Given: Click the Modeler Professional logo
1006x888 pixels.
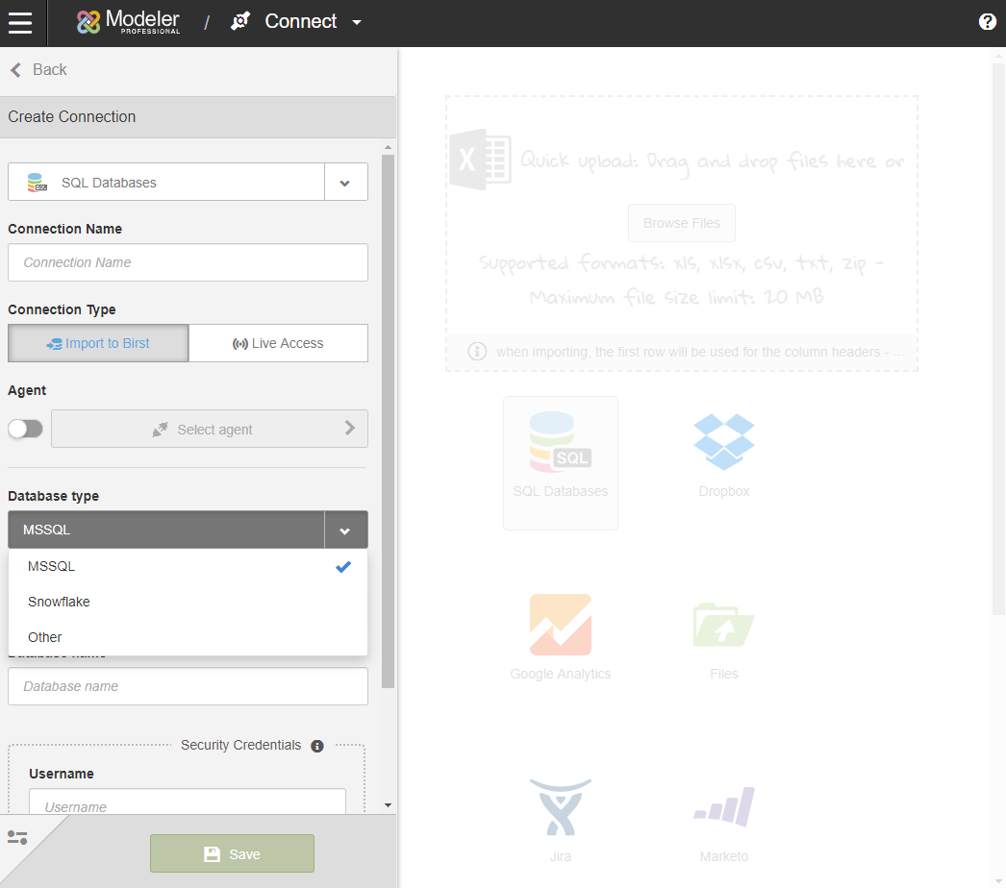Looking at the screenshot, I should click(129, 22).
